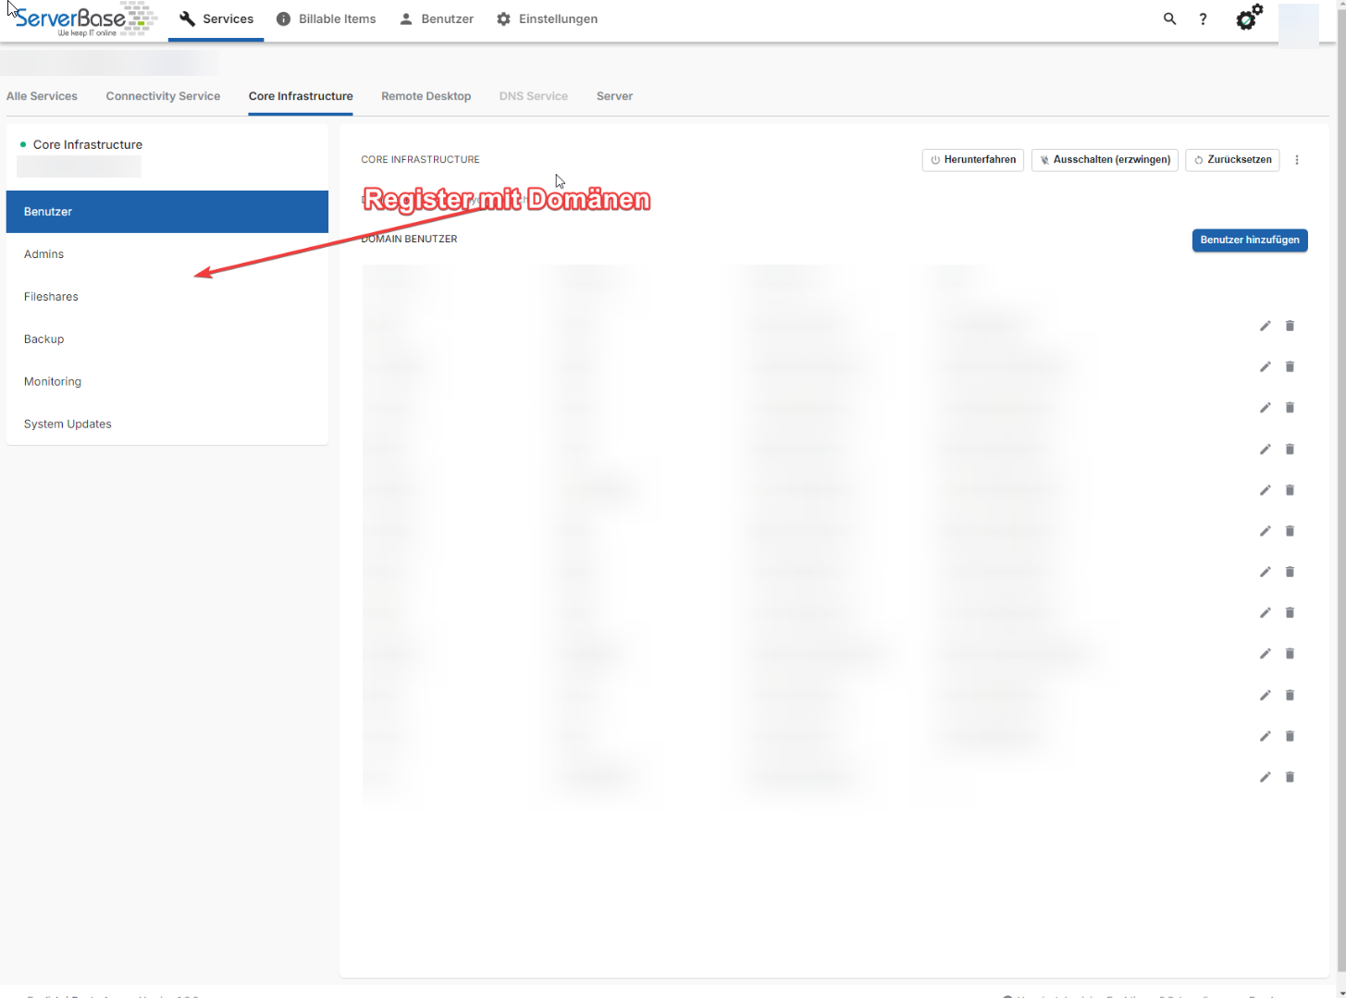Click the pencil edit icon in first user row
The image size is (1346, 998).
coord(1265,326)
